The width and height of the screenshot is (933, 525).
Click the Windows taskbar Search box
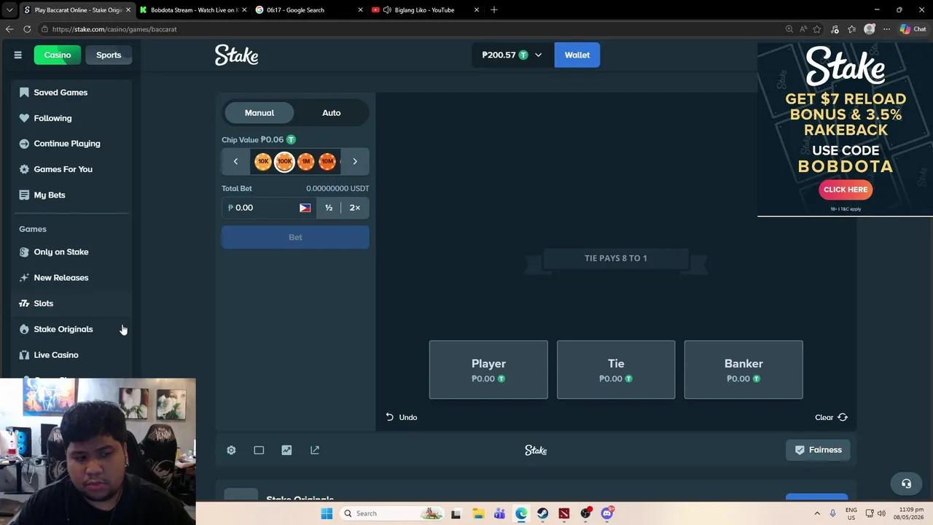[x=393, y=513]
